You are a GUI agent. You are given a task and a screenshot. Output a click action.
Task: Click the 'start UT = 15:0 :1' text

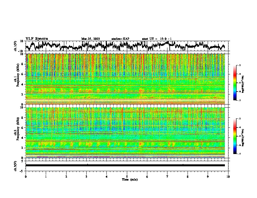157,39
